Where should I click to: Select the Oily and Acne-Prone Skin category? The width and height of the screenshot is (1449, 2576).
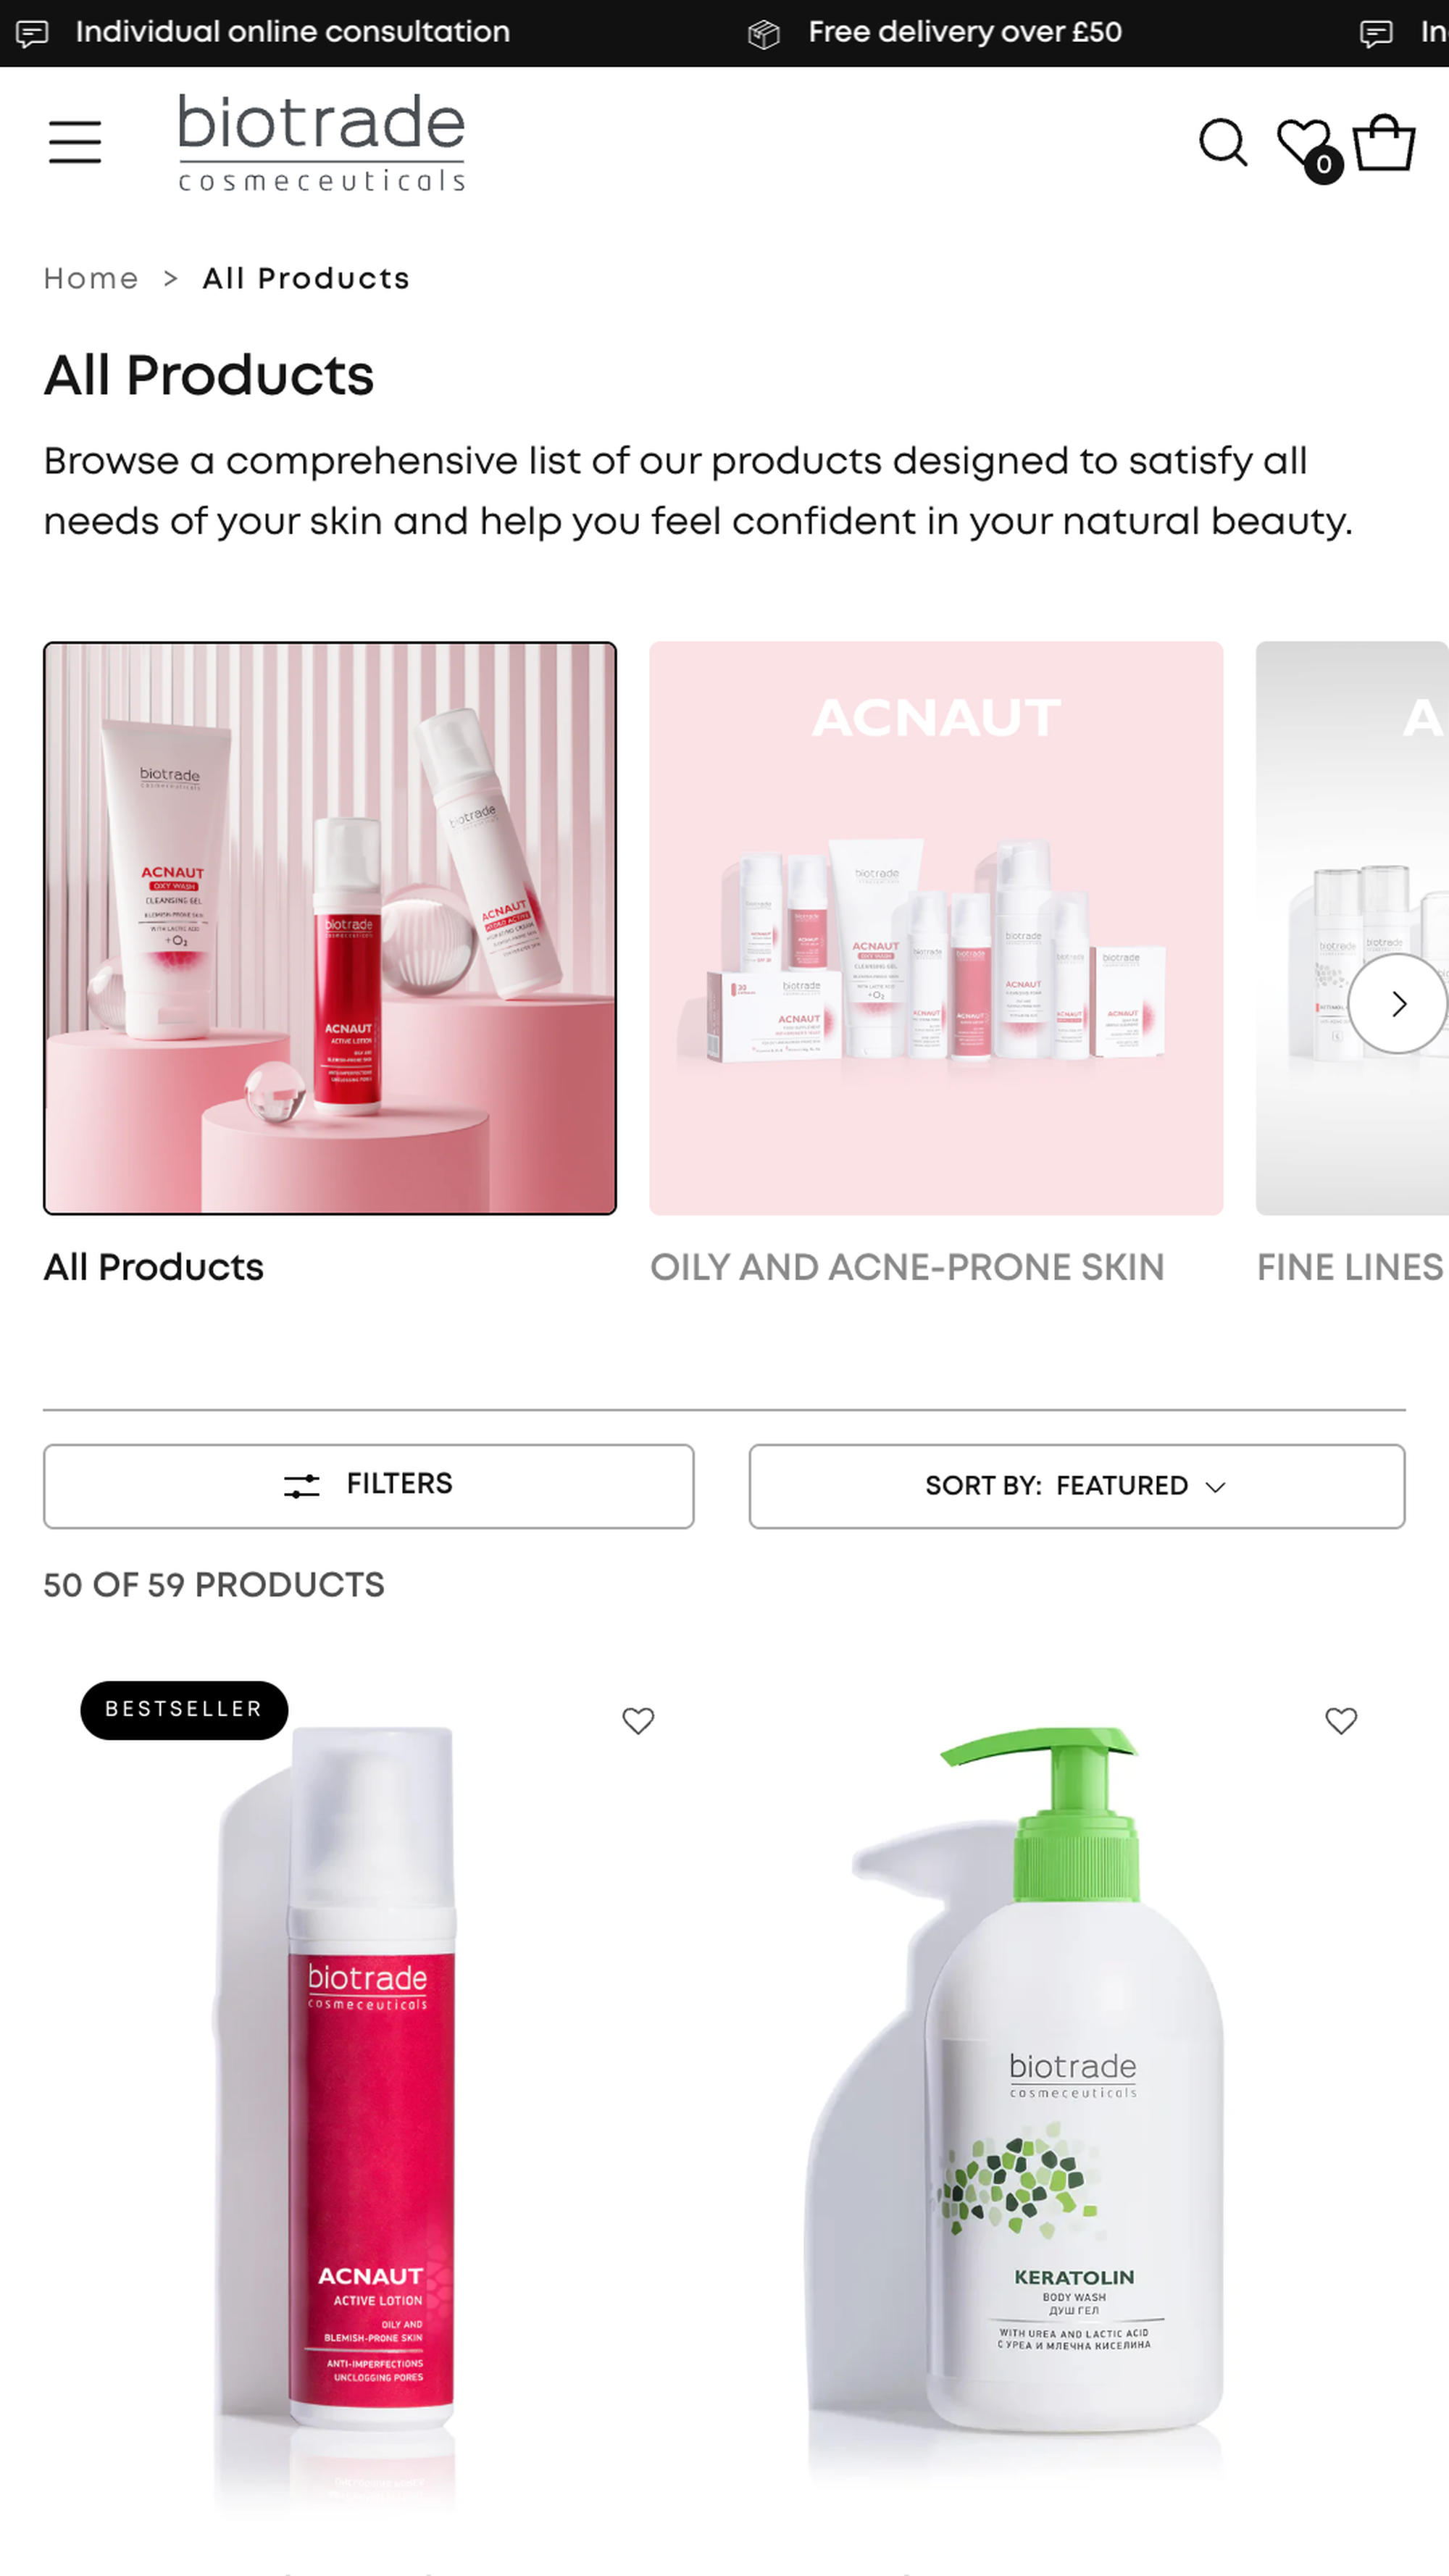[x=907, y=1267]
